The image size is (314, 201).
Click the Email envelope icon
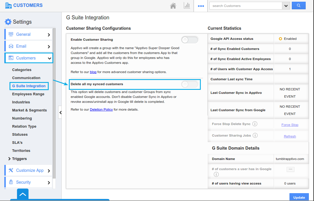tap(11, 46)
